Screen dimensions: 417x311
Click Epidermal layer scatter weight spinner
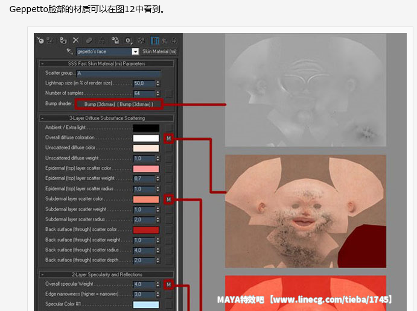pos(158,178)
